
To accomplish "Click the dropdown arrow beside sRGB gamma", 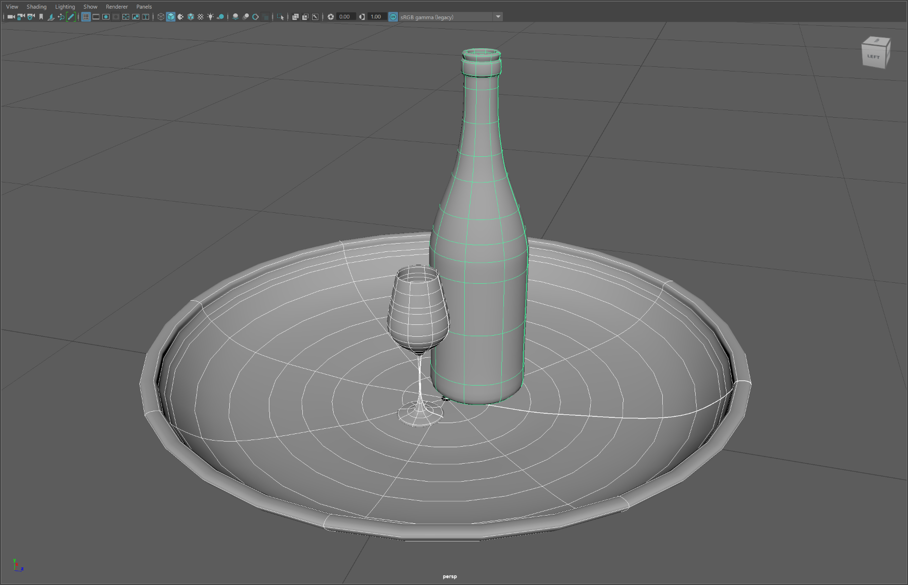I will click(x=498, y=17).
